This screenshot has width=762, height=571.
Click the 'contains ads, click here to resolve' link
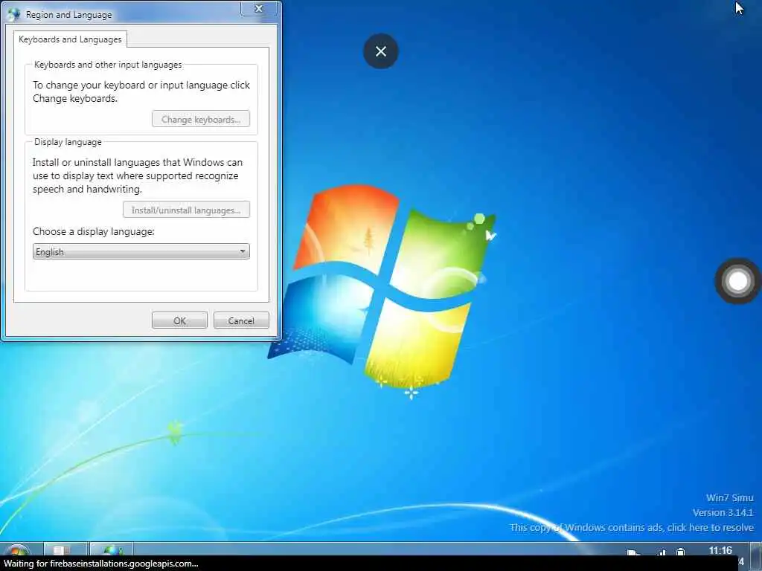632,527
